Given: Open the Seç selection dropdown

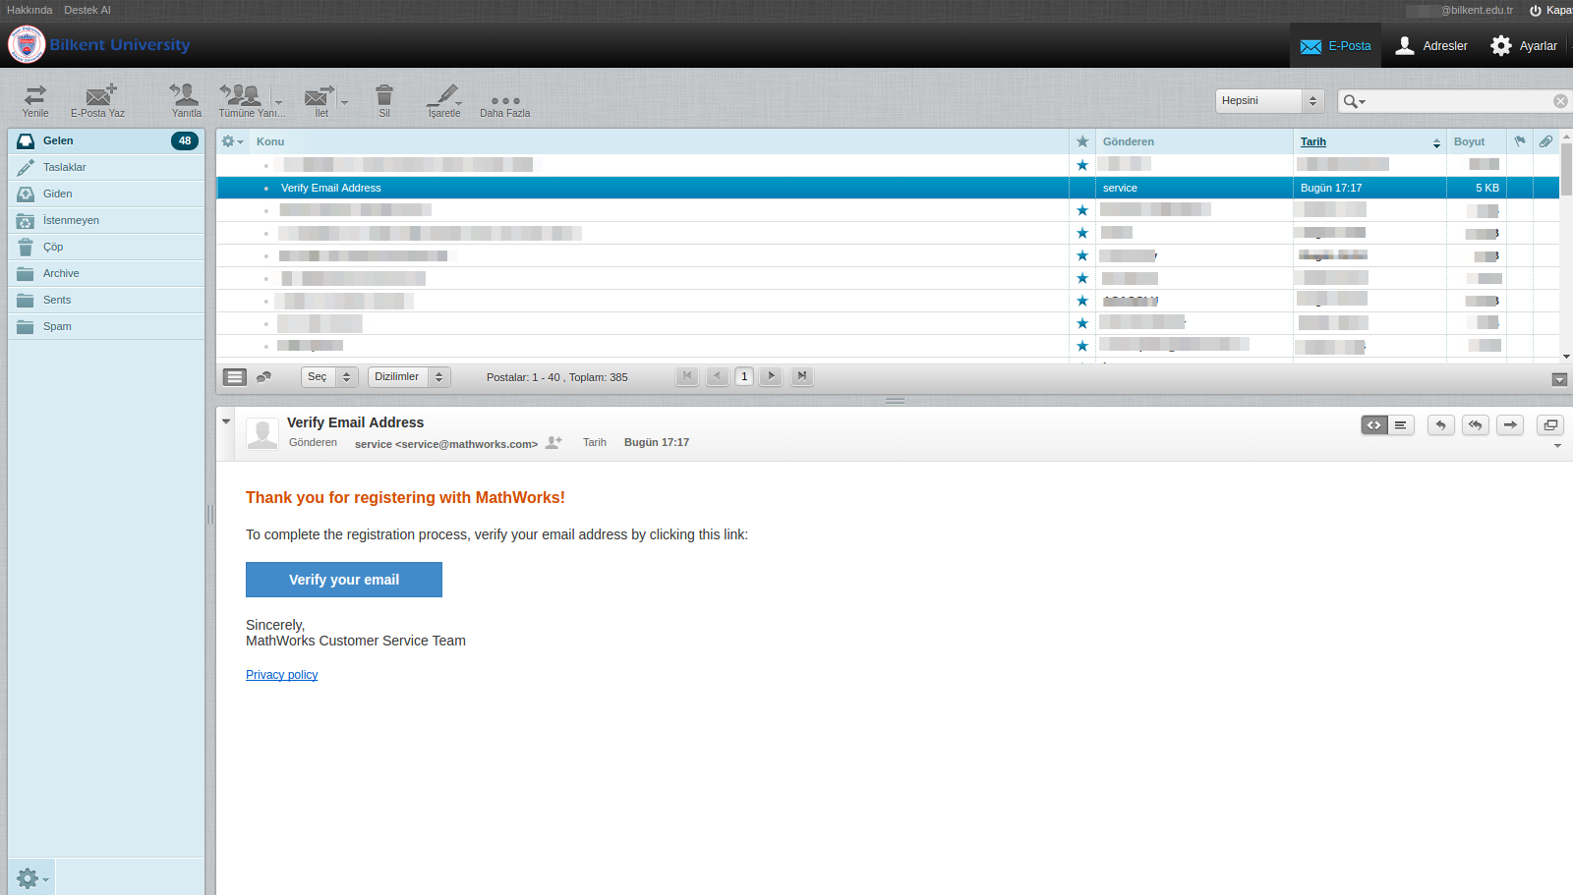Looking at the screenshot, I should pyautogui.click(x=330, y=377).
